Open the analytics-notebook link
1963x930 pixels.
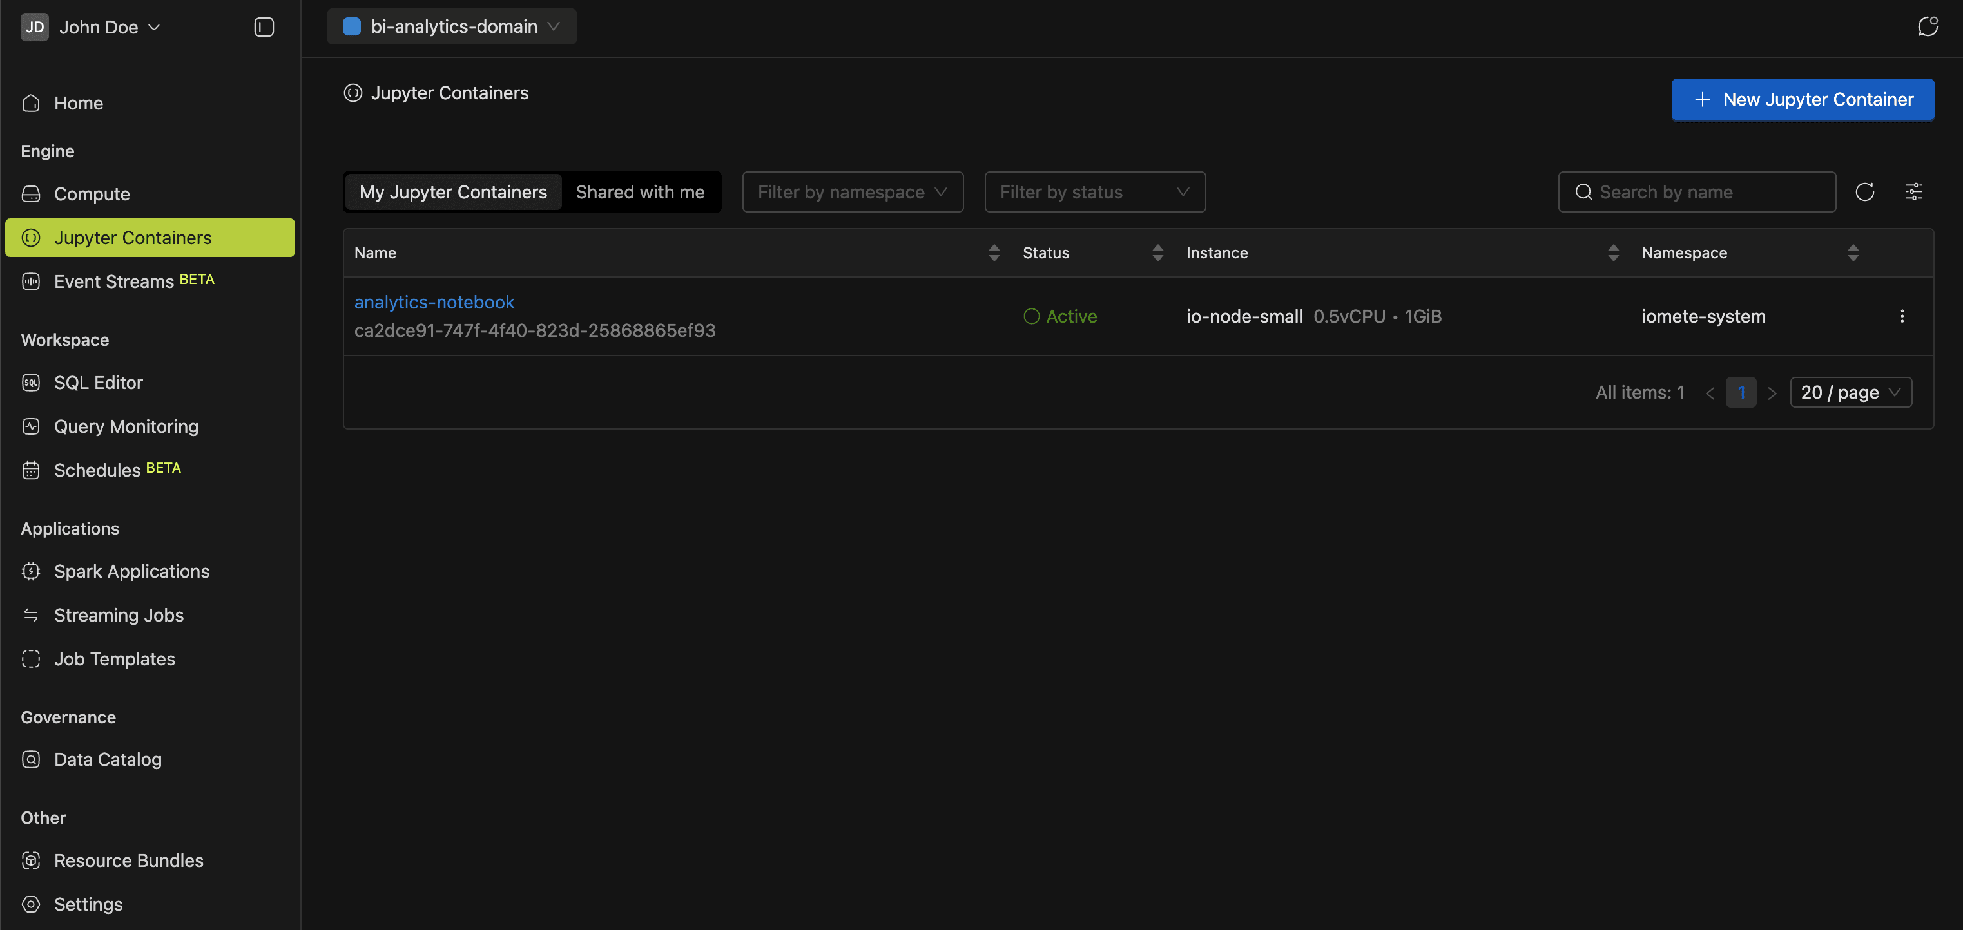pyautogui.click(x=434, y=303)
